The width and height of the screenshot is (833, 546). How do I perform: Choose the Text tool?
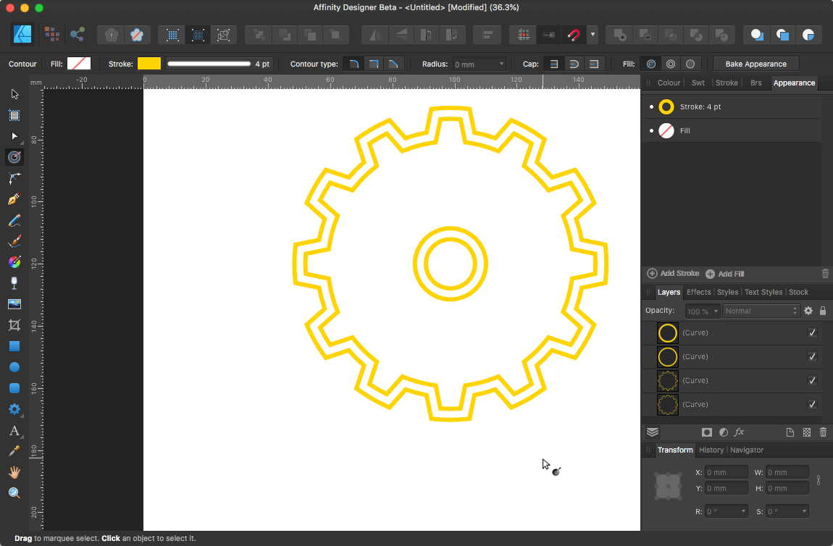[x=14, y=431]
